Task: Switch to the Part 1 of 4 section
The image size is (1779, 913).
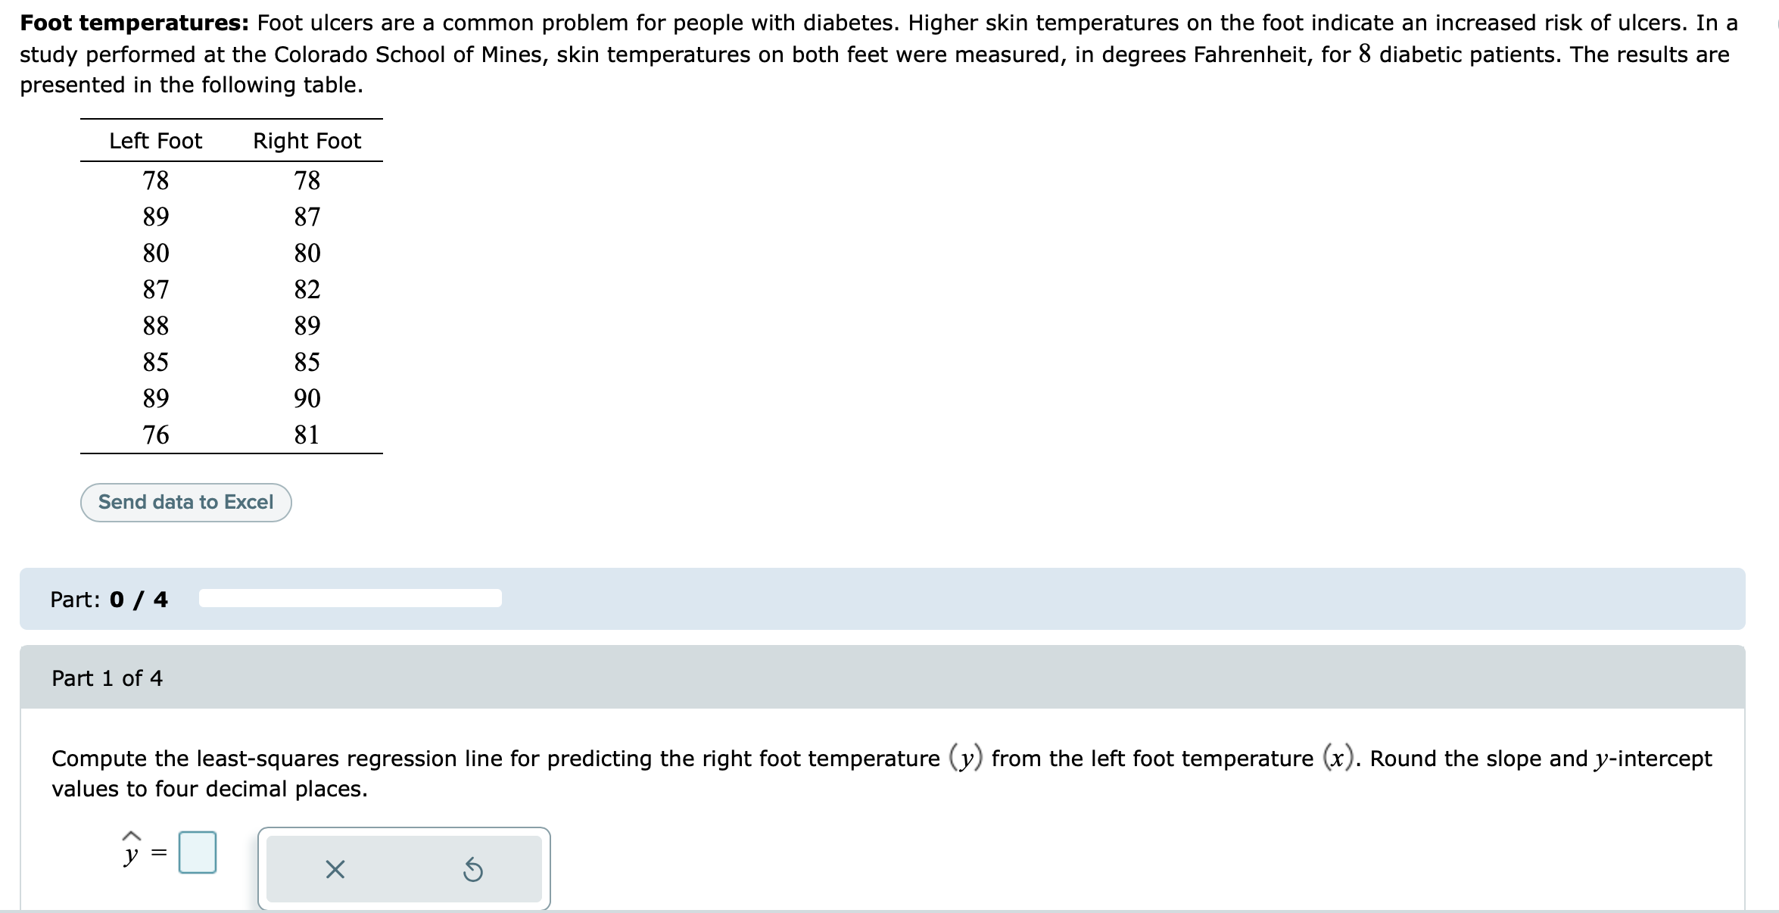Action: point(108,678)
